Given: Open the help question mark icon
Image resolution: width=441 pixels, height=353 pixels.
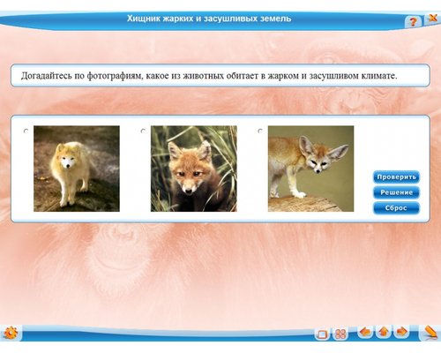Looking at the screenshot, I should pos(413,22).
